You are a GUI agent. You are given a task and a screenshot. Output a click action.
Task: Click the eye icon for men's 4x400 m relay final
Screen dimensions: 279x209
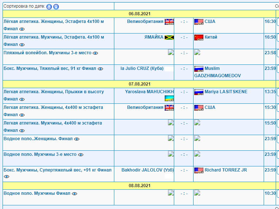[x=22, y=131]
